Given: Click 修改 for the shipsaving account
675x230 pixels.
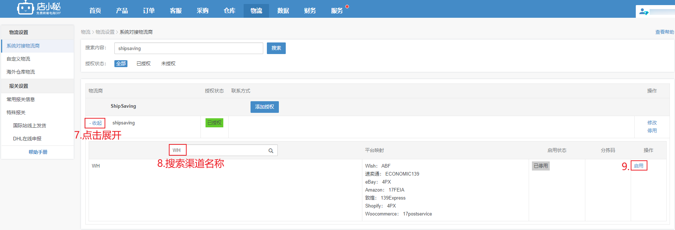Looking at the screenshot, I should tap(652, 123).
